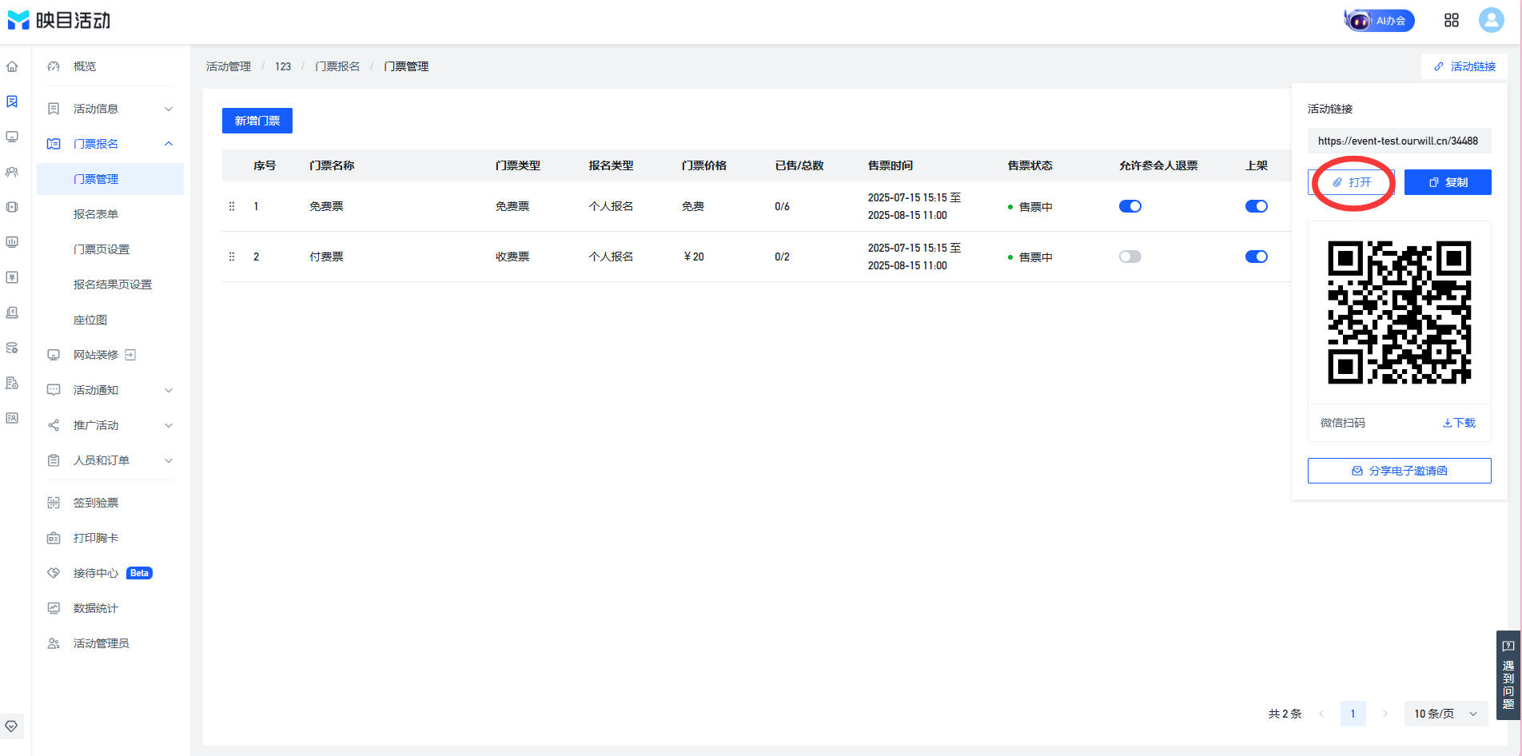Click the diamond icon at rail bottom
This screenshot has width=1522, height=756.
(11, 726)
